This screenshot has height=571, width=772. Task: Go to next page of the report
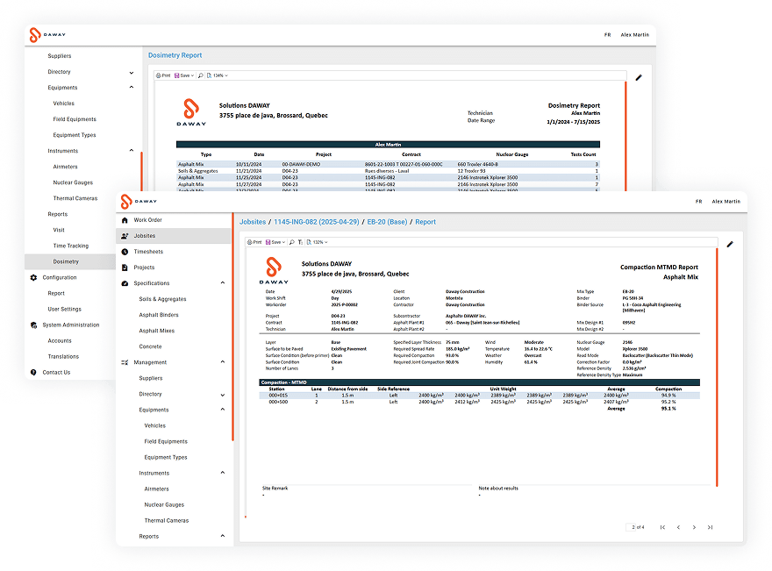pos(694,527)
